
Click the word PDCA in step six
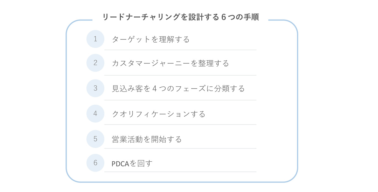[x=121, y=164]
